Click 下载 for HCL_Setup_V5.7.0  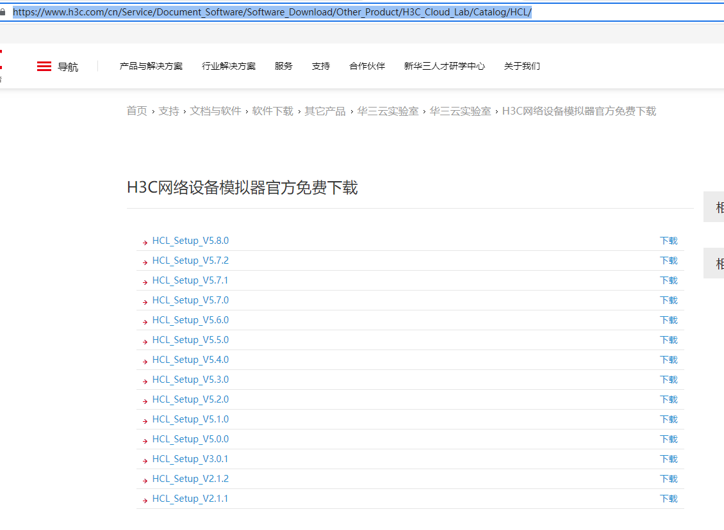tap(669, 300)
